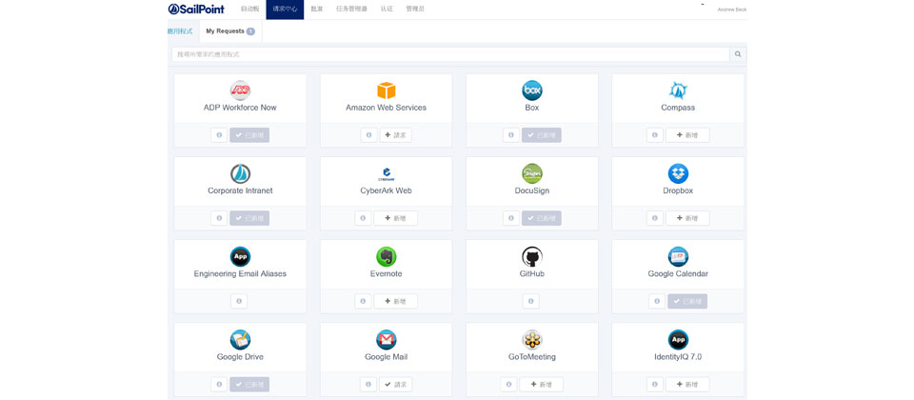Image resolution: width=914 pixels, height=400 pixels.
Task: Click the Box app icon
Action: pos(532,90)
